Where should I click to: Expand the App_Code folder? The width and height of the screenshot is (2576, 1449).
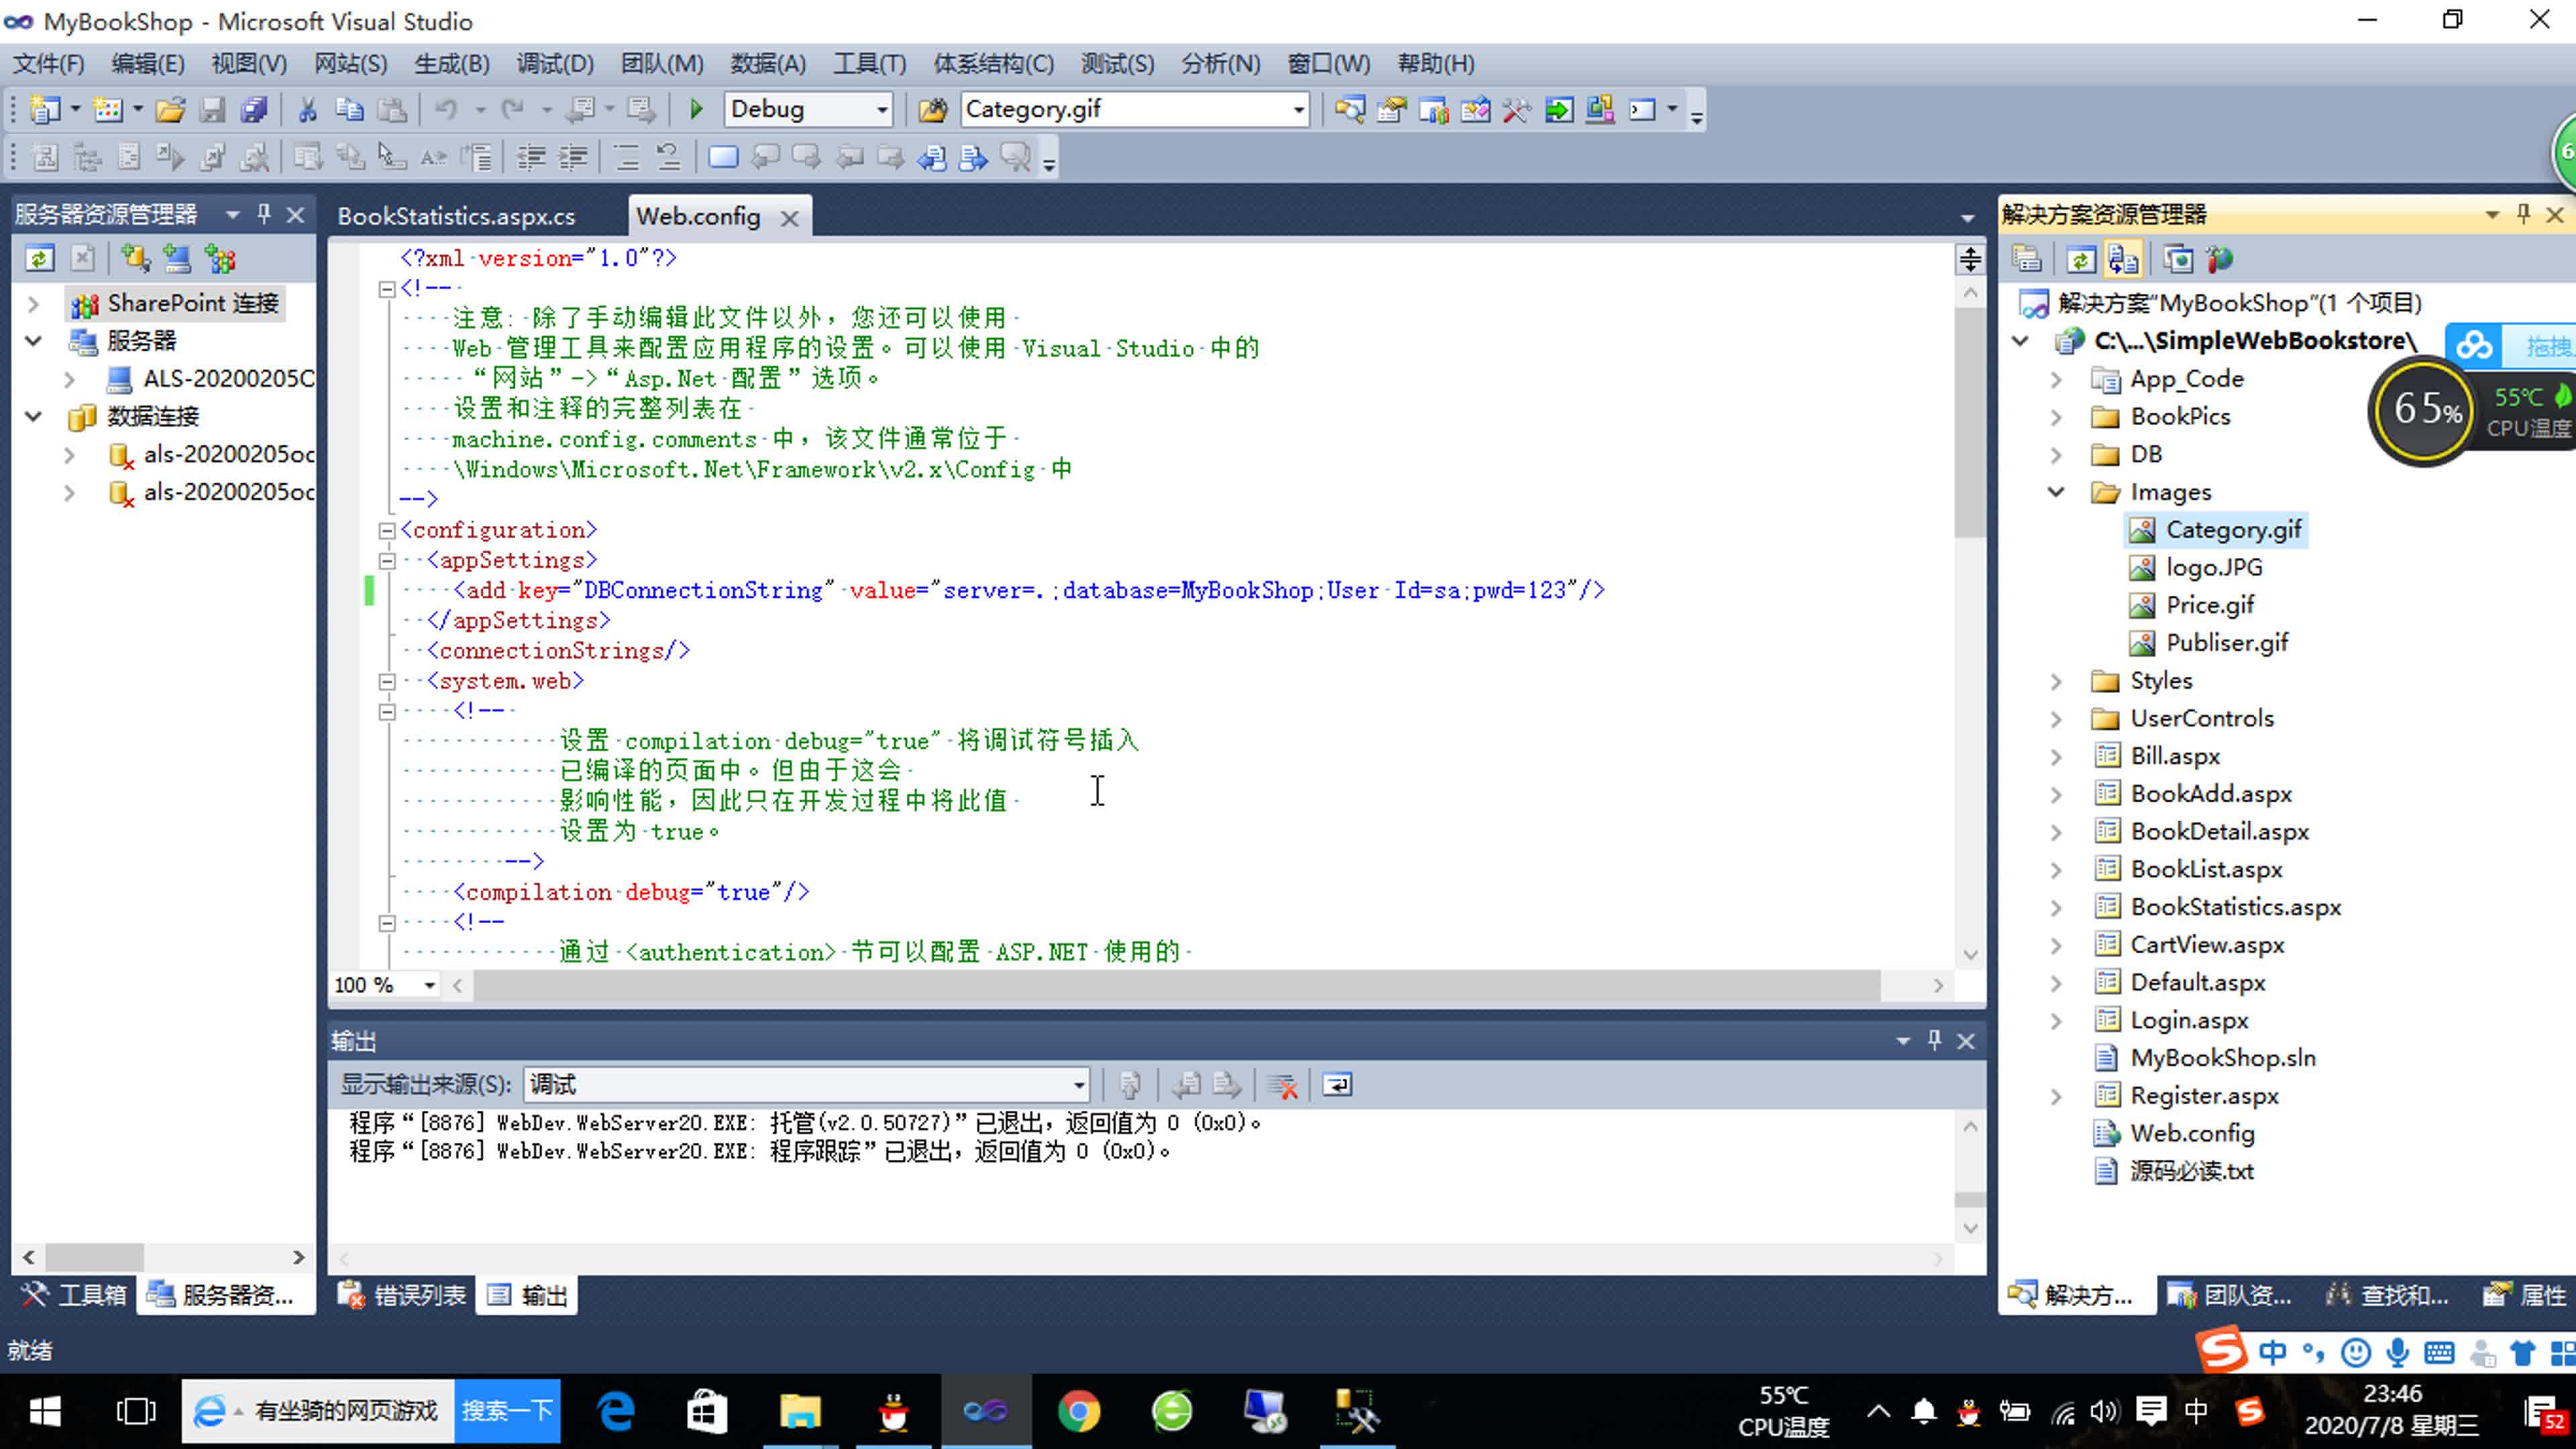coord(2056,379)
